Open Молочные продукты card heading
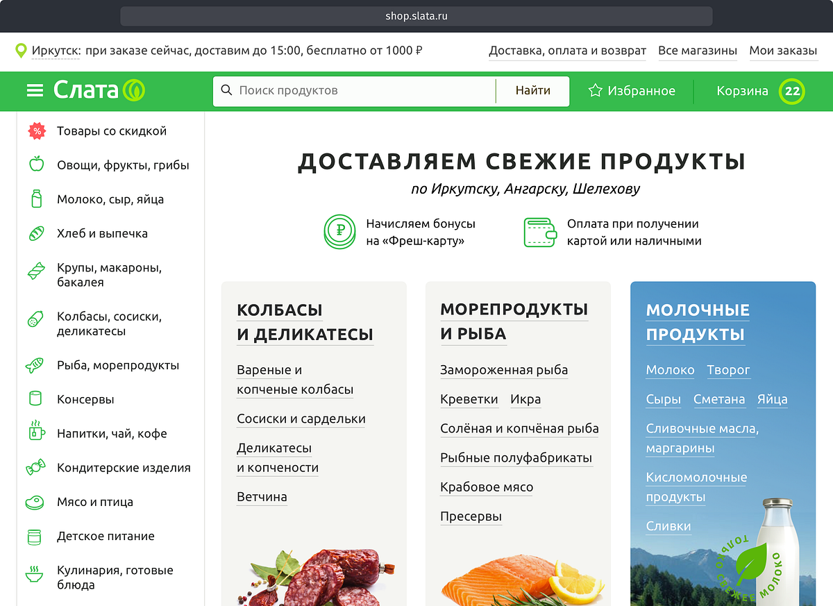Image resolution: width=833 pixels, height=606 pixels. click(698, 321)
